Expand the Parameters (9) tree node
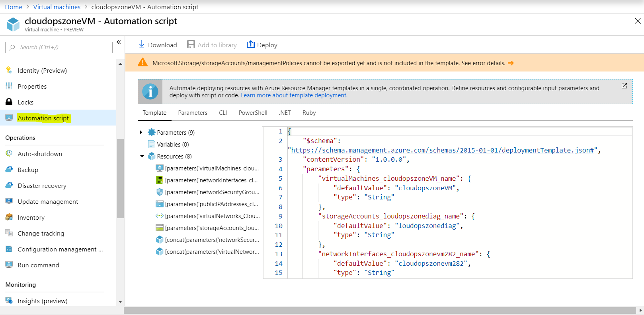Image resolution: width=644 pixels, height=315 pixels. pyautogui.click(x=141, y=132)
